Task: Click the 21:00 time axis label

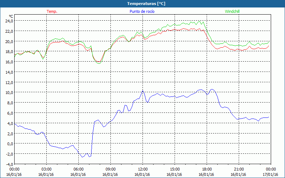Action: [x=239, y=169]
